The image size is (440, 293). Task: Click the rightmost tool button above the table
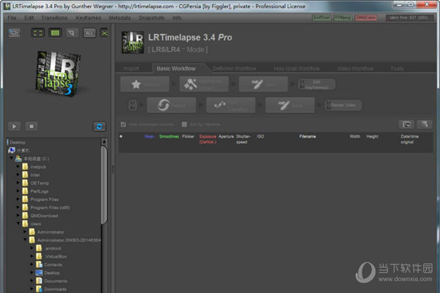425,125
